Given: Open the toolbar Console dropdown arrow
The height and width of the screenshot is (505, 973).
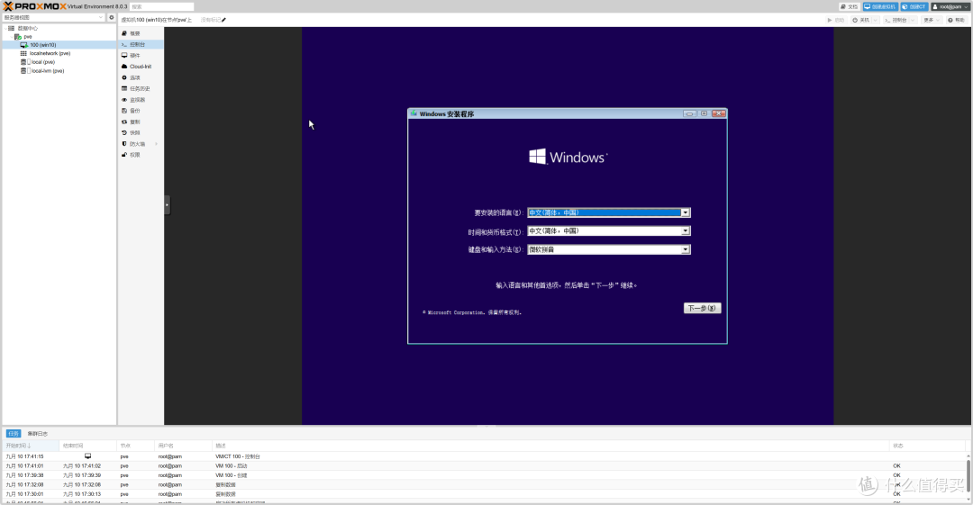Looking at the screenshot, I should pos(914,20).
